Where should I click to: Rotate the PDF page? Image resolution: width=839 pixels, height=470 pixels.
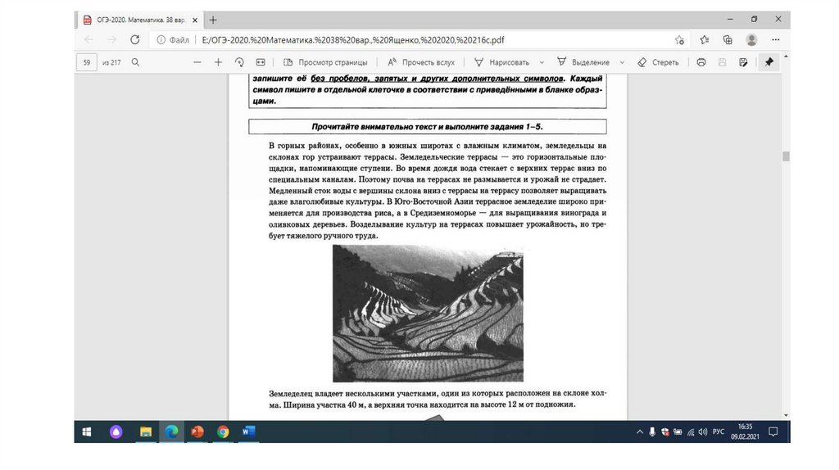pos(239,62)
